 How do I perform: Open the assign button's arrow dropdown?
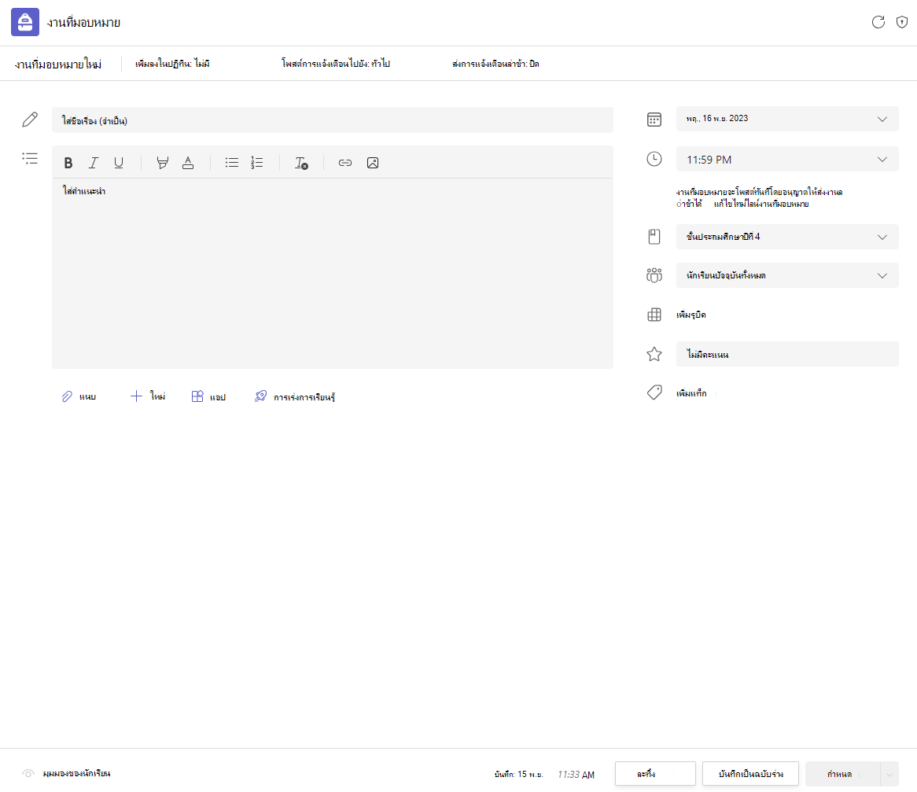(889, 774)
